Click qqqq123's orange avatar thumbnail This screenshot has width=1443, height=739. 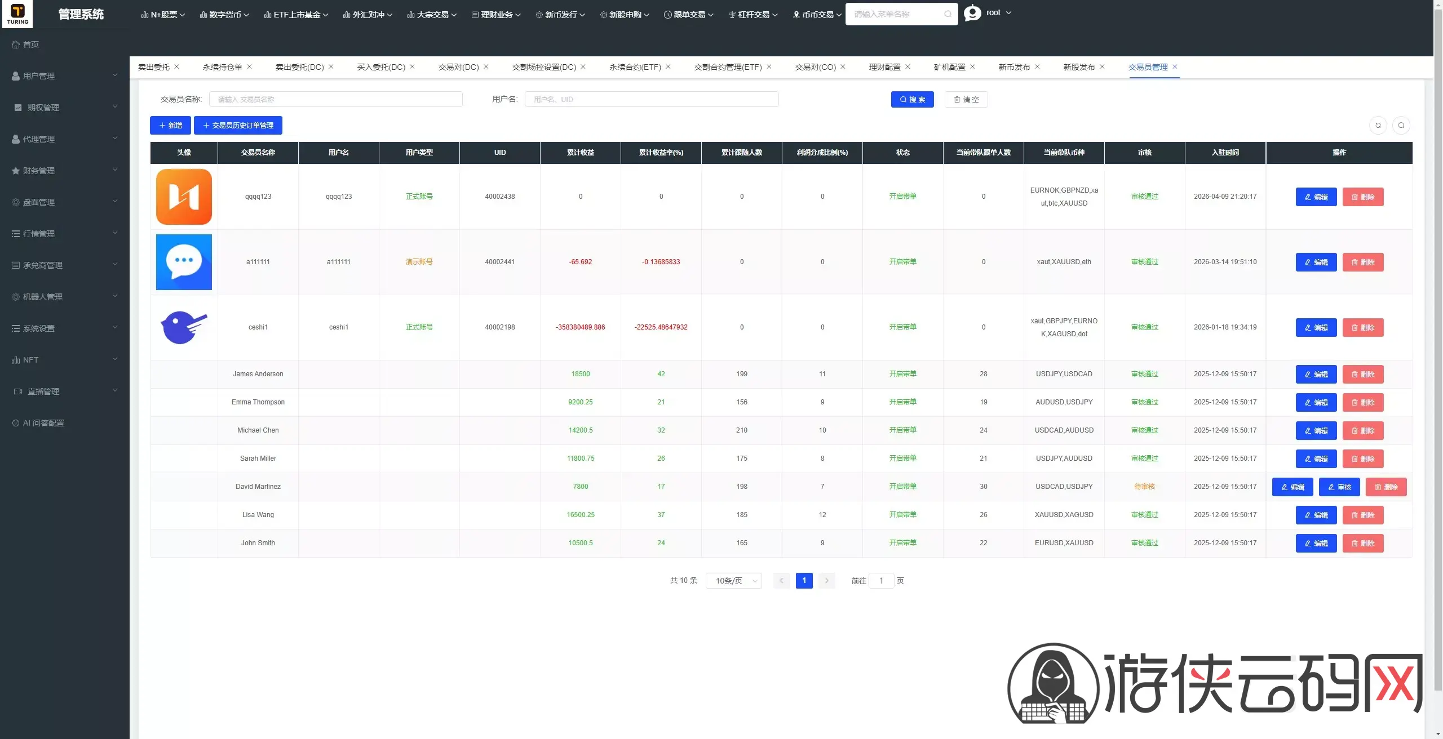click(184, 197)
